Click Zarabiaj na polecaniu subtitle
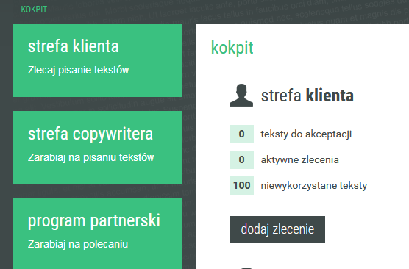The image size is (409, 269). 78,244
